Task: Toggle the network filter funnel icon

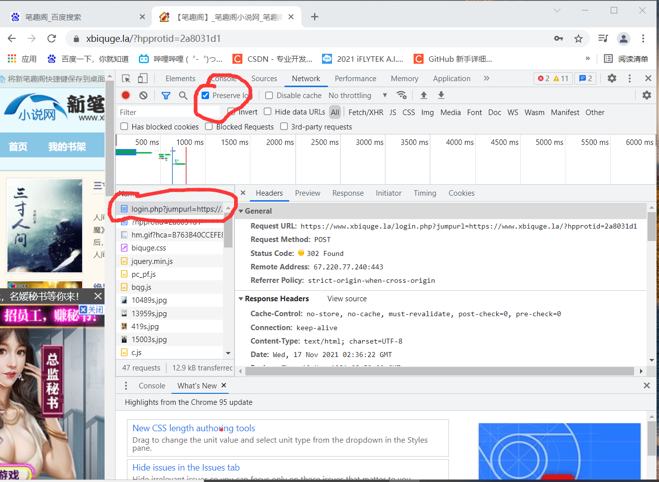Action: pos(166,95)
